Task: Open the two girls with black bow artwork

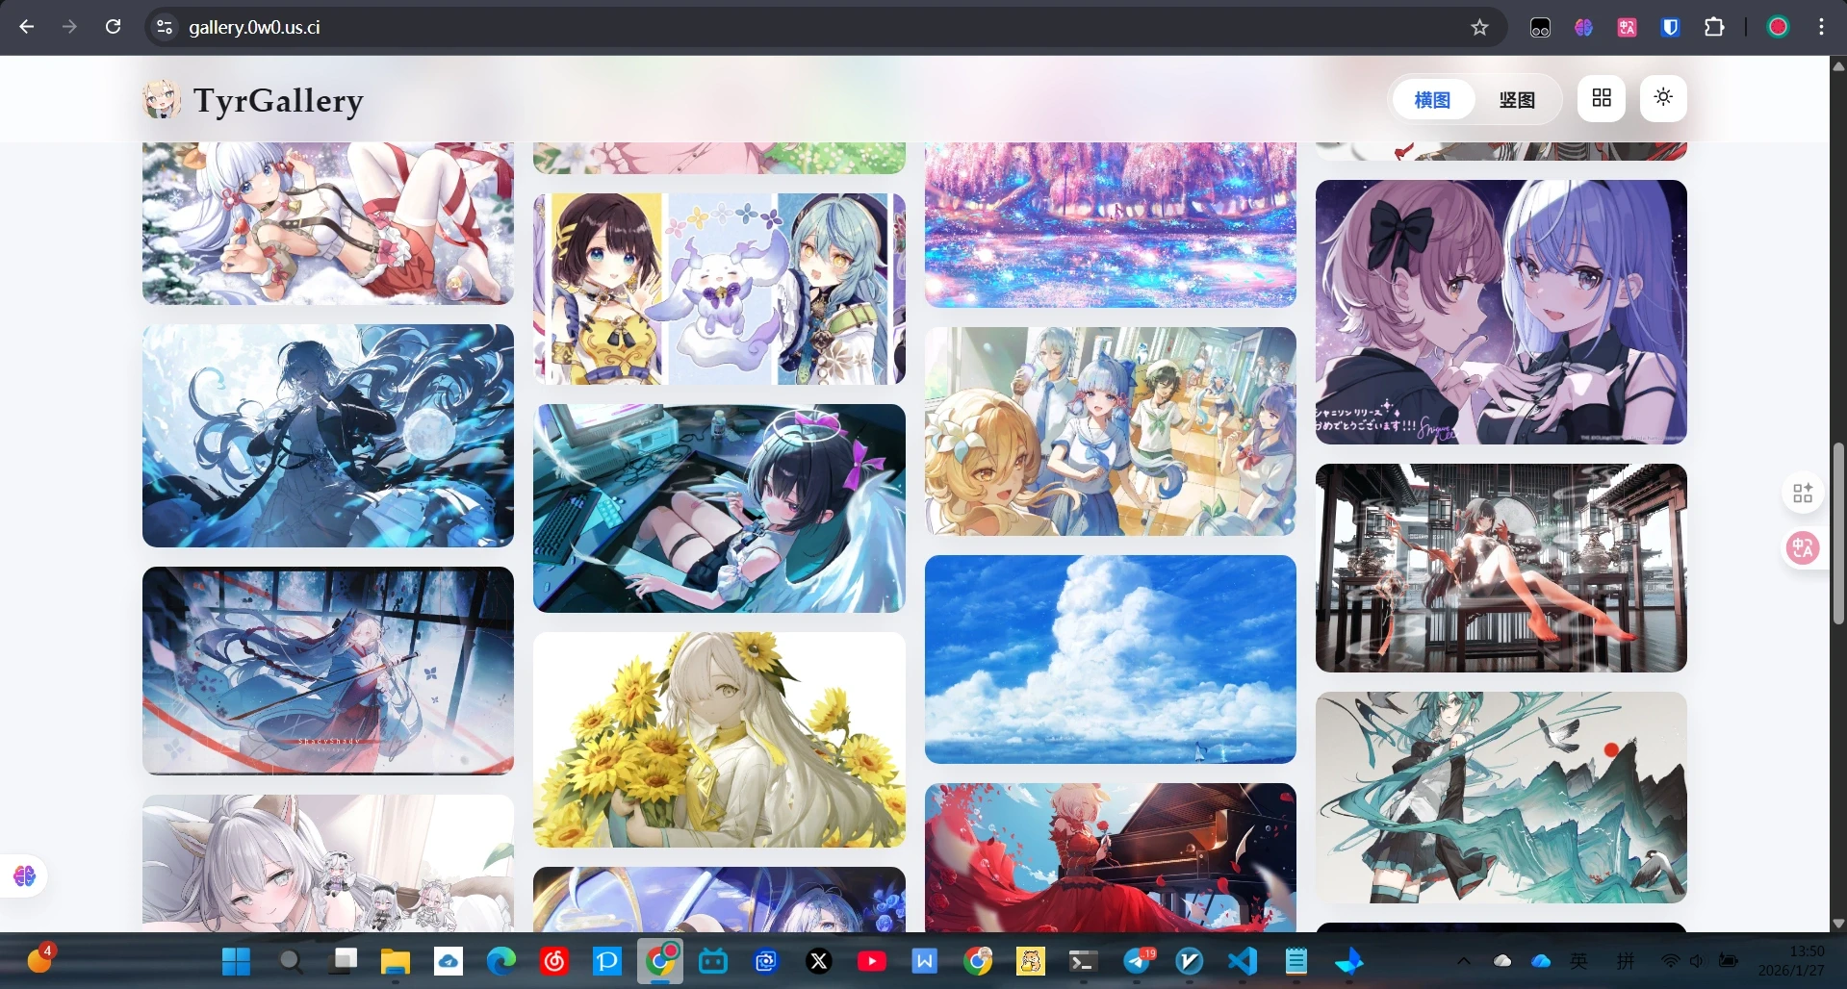Action: (1501, 312)
